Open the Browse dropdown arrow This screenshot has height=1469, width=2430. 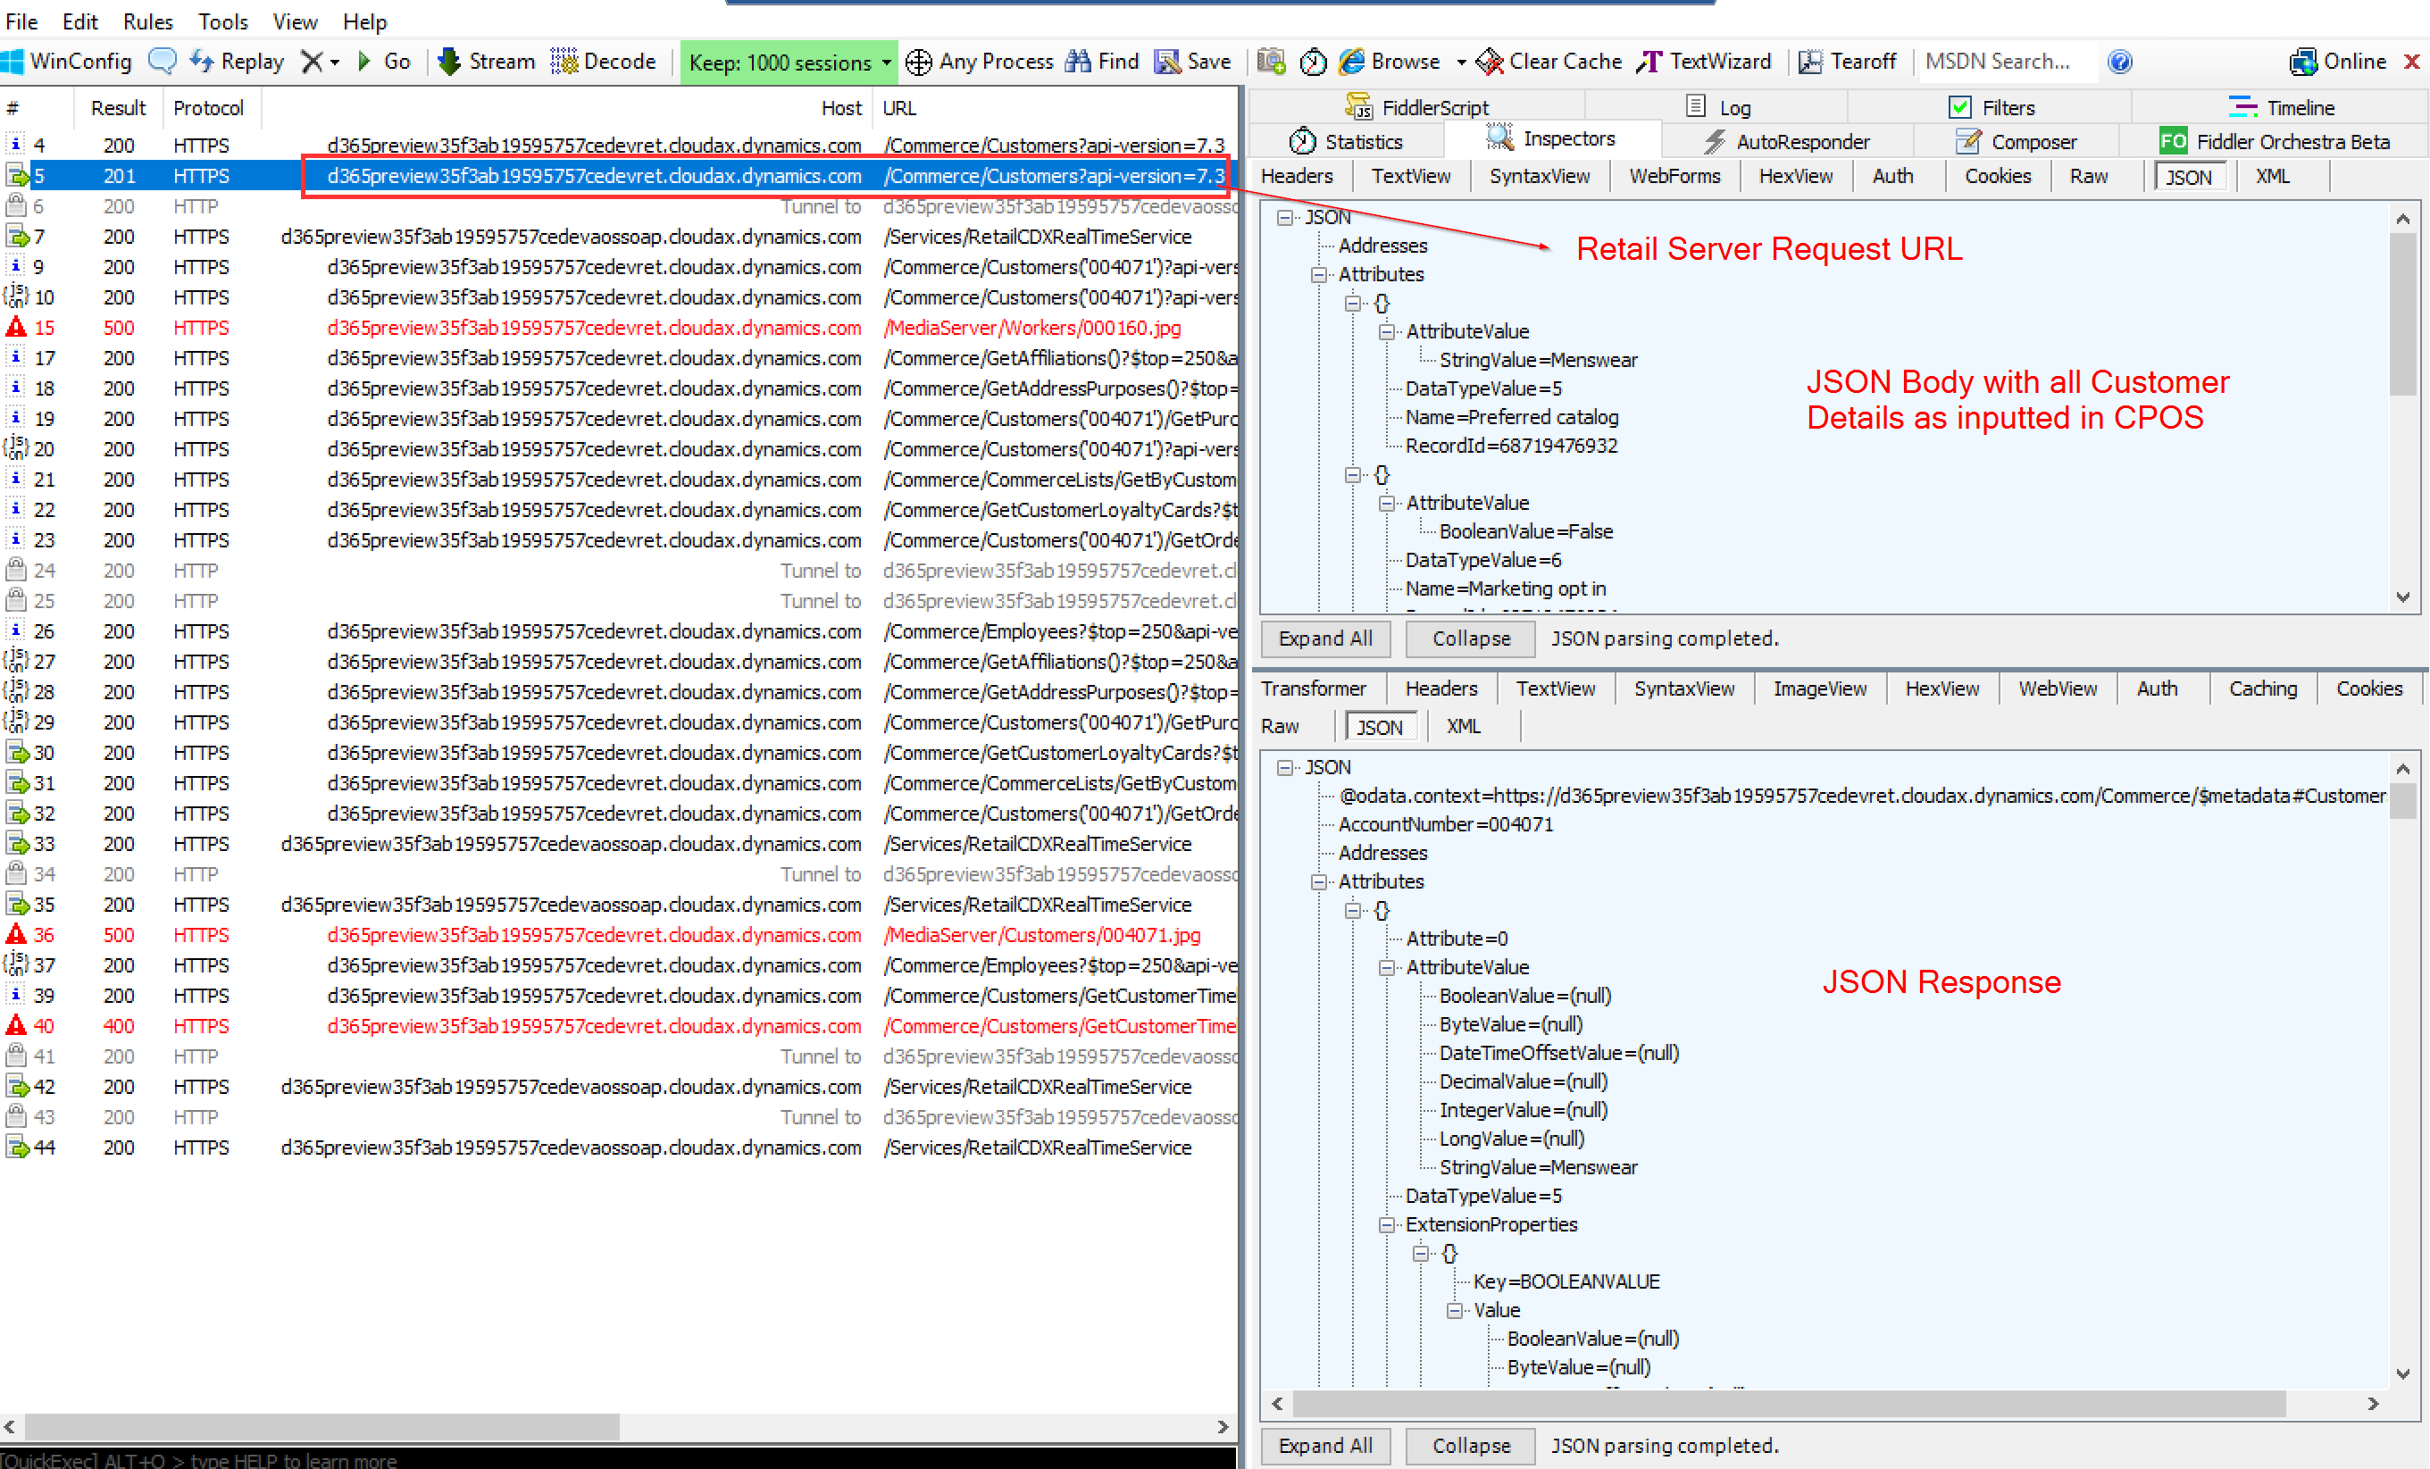coord(1460,63)
